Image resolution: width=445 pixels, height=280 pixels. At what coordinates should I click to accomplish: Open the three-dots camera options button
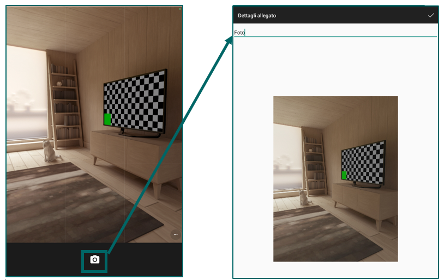[x=176, y=234]
